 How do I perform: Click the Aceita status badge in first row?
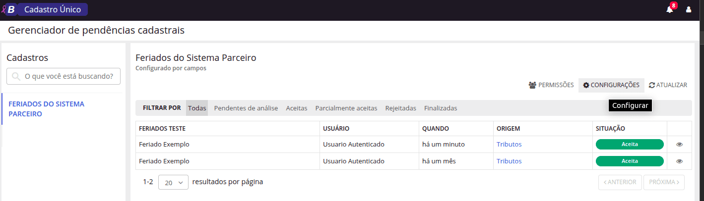[630, 145]
